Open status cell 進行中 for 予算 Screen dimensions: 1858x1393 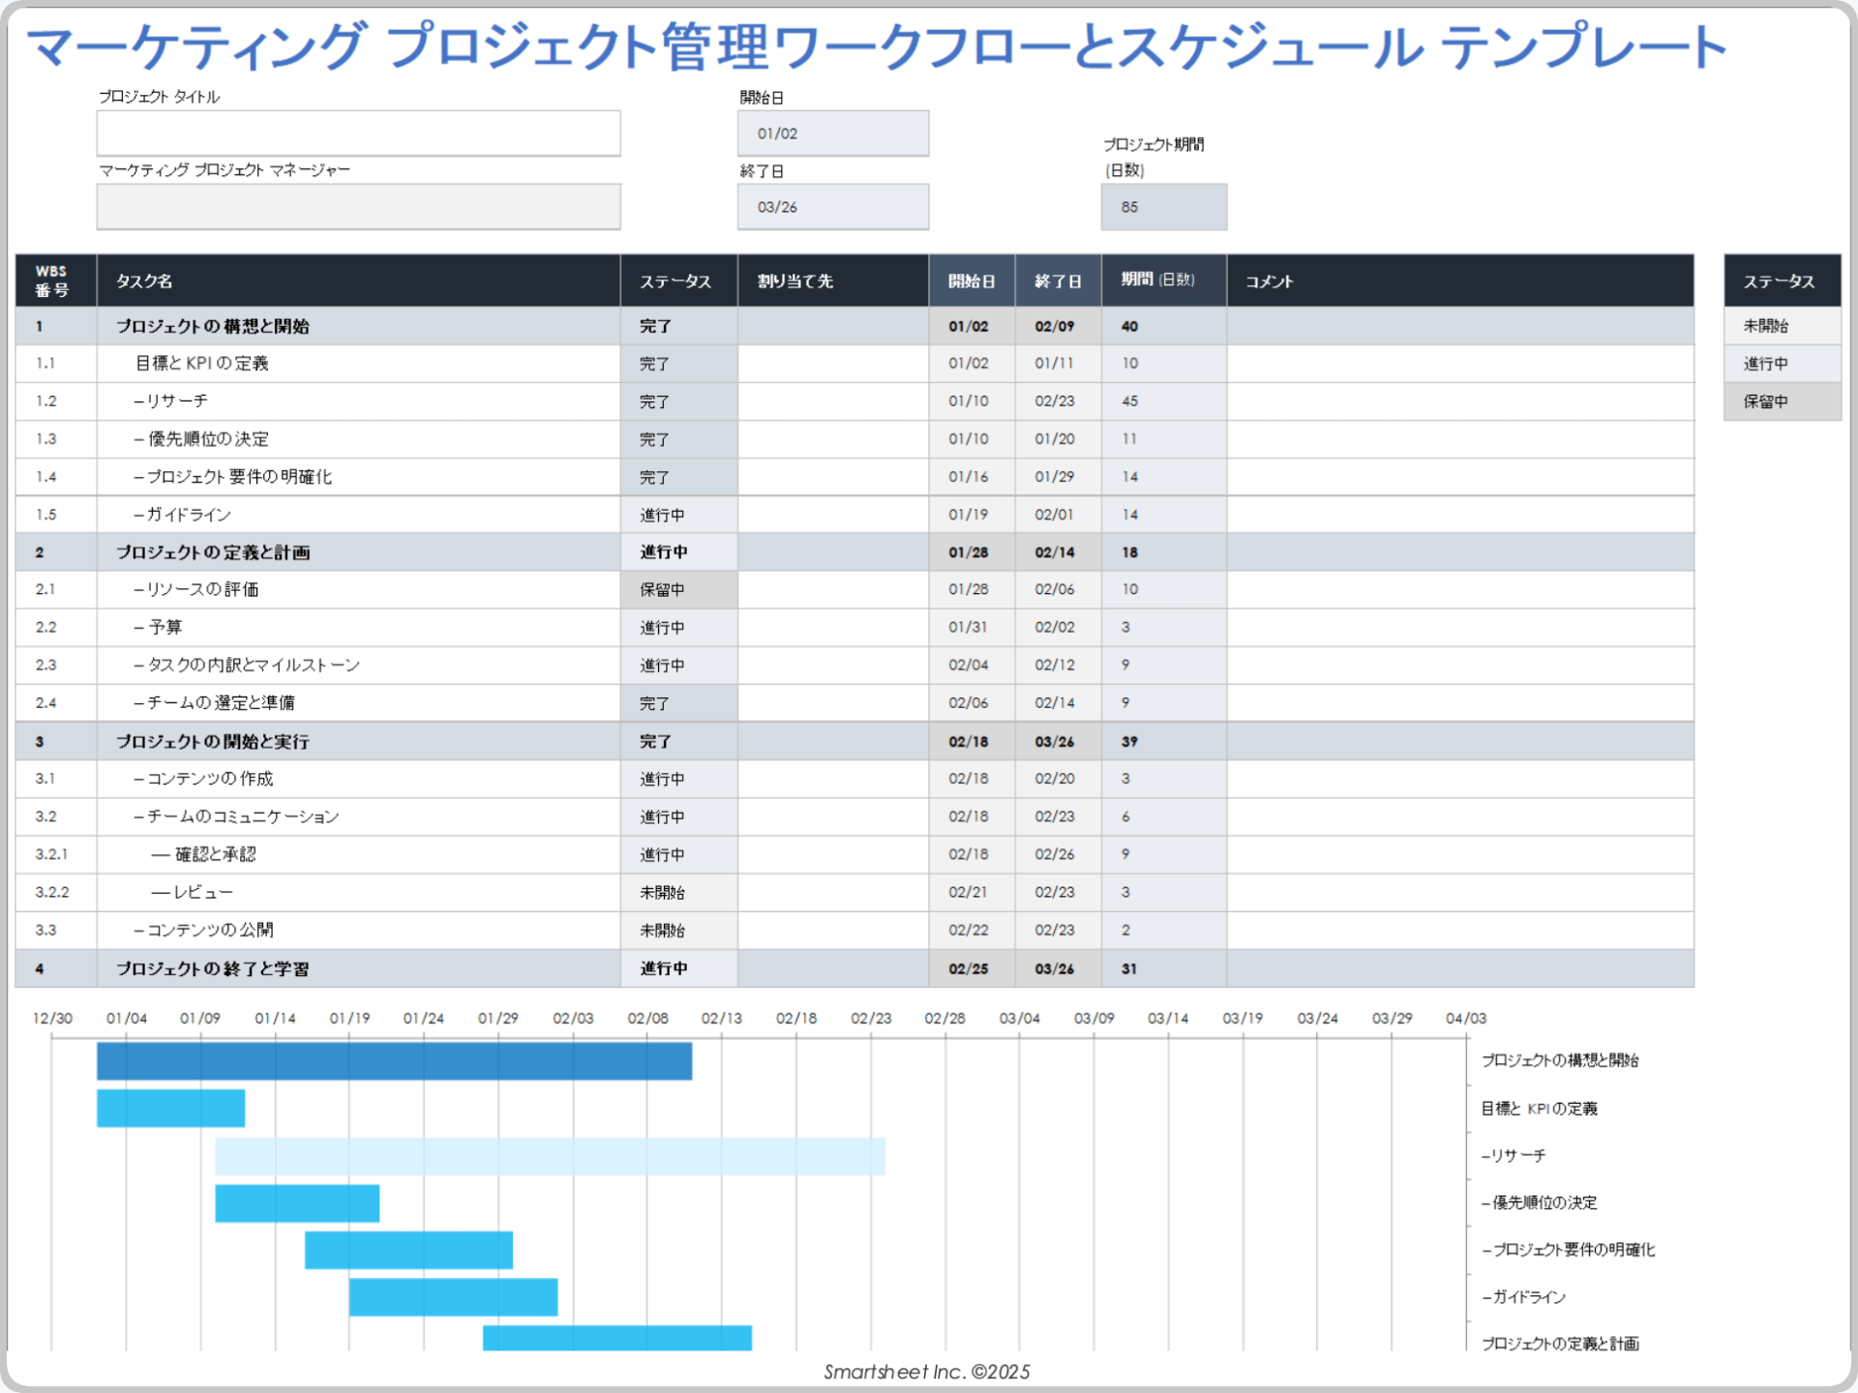click(678, 628)
